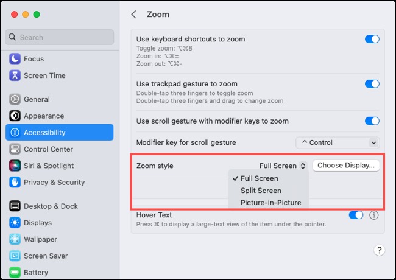Select Picture-in-Picture from the menu

pyautogui.click(x=270, y=203)
